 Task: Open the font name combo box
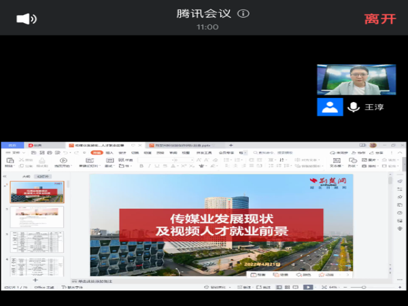coord(156,160)
